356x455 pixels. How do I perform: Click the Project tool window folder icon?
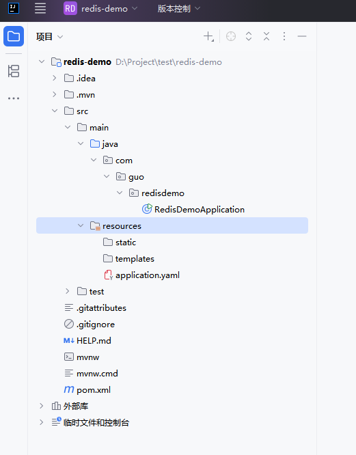tap(14, 36)
